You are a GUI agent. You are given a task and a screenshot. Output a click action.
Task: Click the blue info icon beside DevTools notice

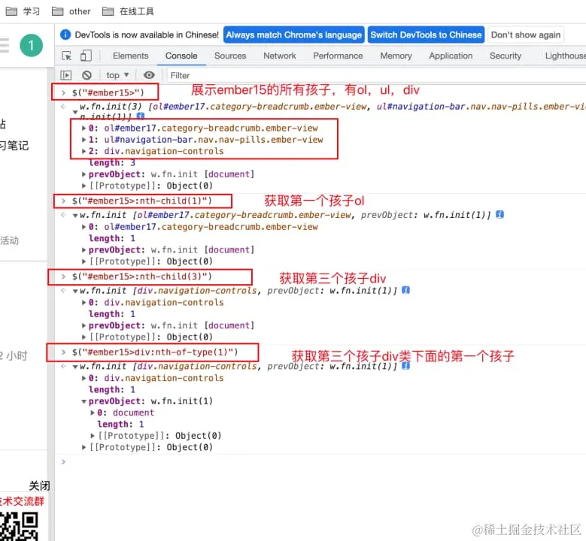[x=65, y=35]
